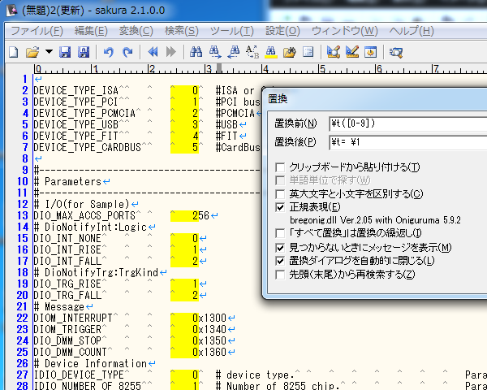The image size is (487, 390).
Task: Click the 置換後(P) replacement text field
Action: [407, 142]
